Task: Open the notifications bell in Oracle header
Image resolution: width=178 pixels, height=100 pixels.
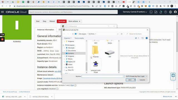Action: (161, 12)
